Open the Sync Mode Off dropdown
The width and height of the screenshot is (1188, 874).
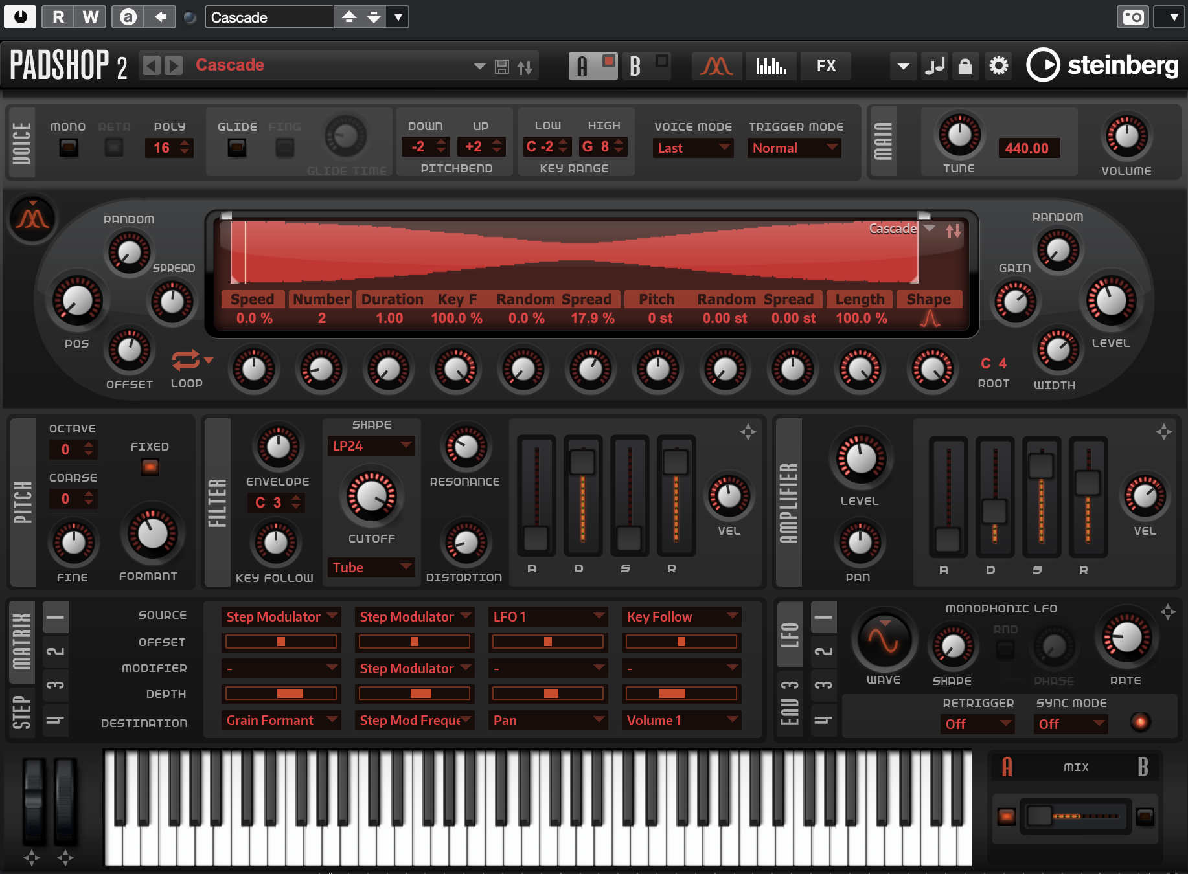[x=1071, y=724]
